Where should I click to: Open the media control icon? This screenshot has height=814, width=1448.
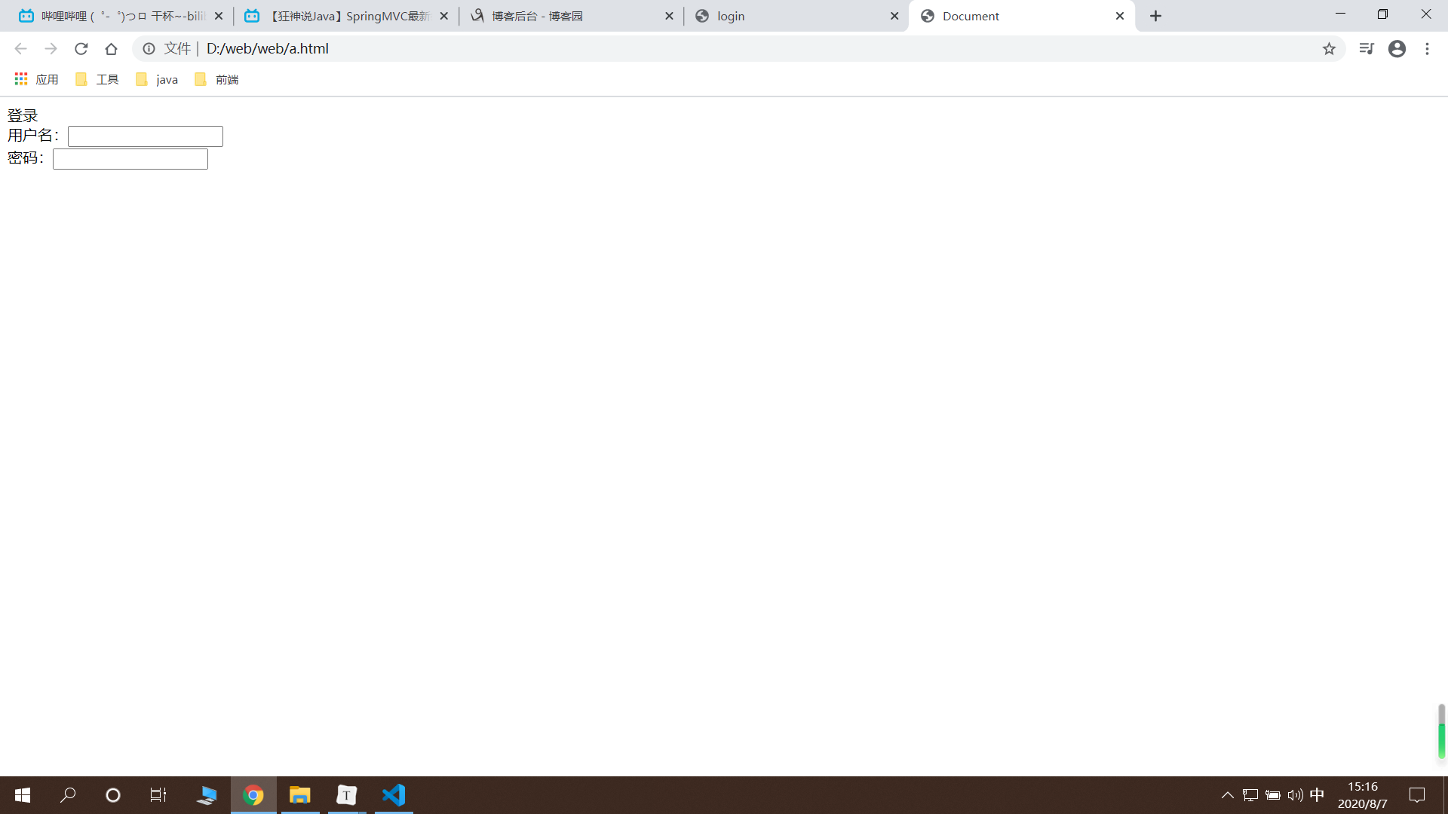pyautogui.click(x=1366, y=49)
